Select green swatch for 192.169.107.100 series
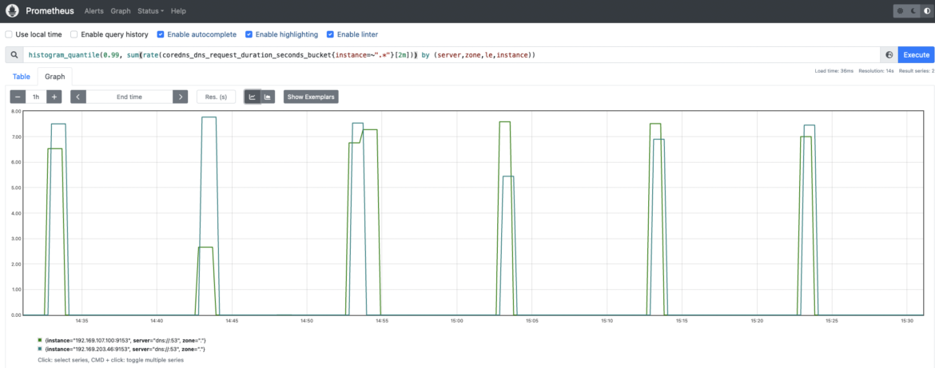The width and height of the screenshot is (935, 368). pyautogui.click(x=39, y=340)
